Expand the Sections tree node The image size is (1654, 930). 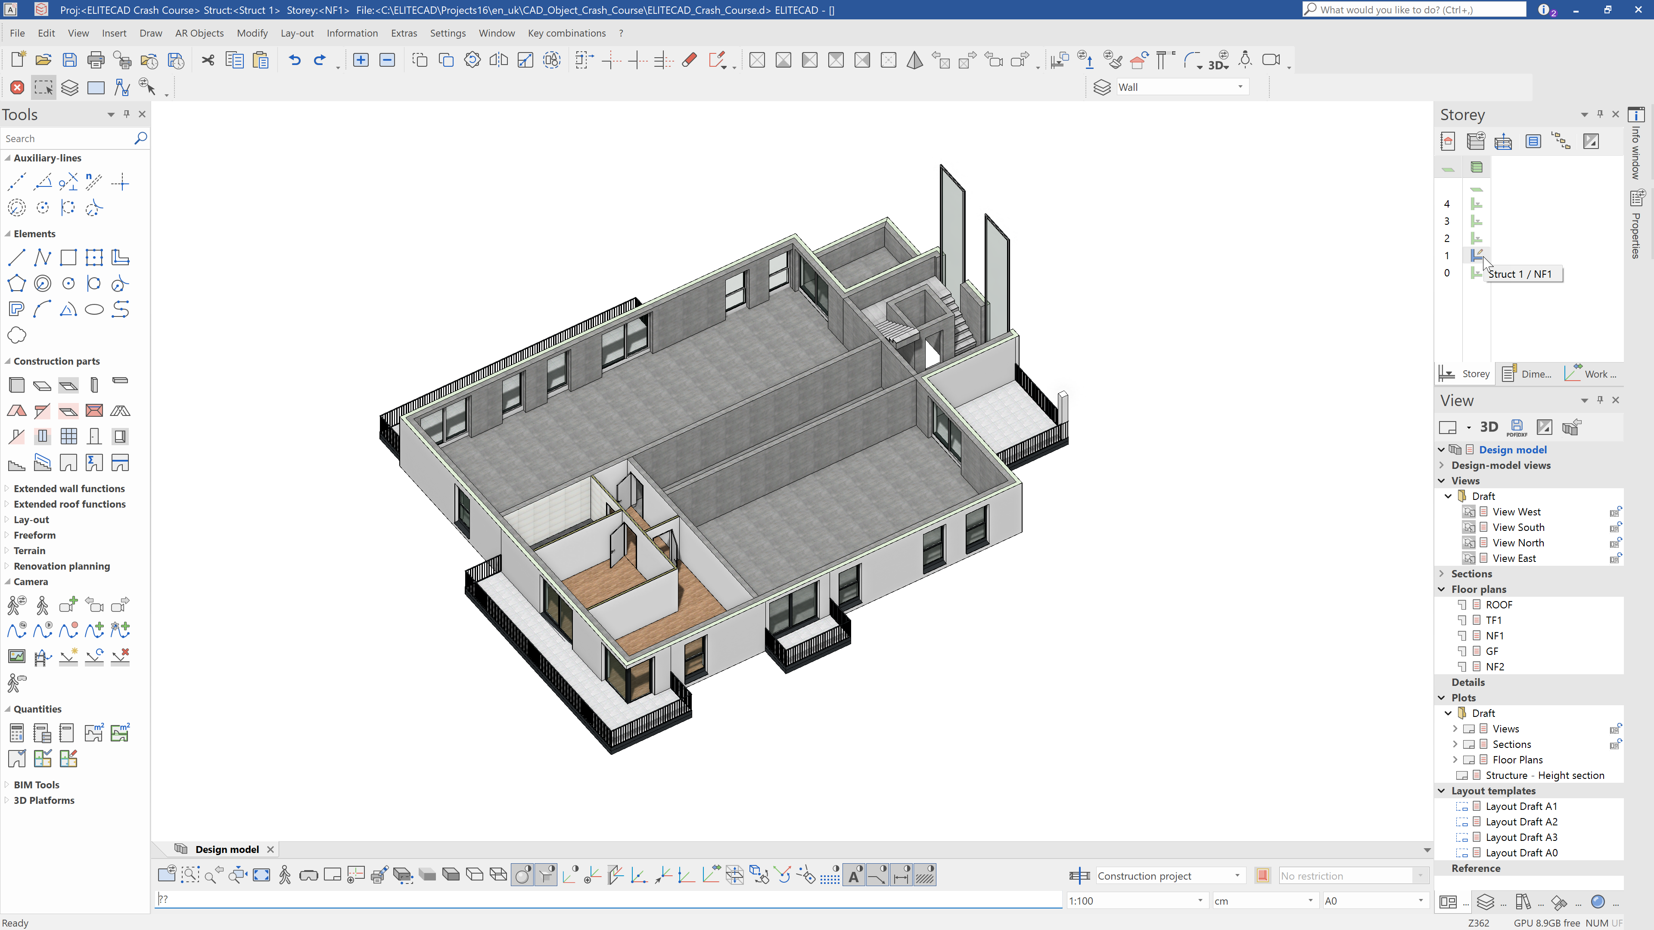click(1442, 573)
